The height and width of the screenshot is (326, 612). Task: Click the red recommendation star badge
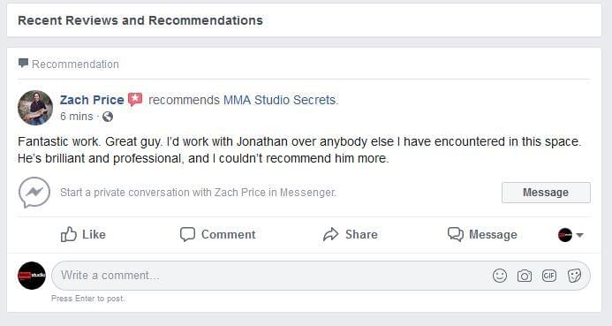pos(135,100)
